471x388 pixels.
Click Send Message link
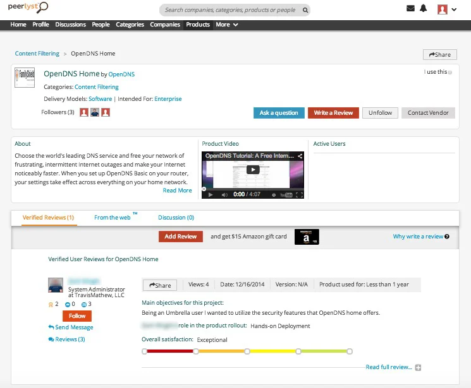[x=71, y=327]
